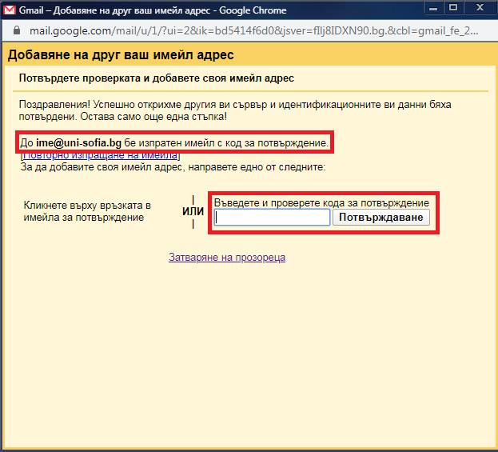
Task: Click the line За да добавите своя имейл адрес
Action: (173, 167)
